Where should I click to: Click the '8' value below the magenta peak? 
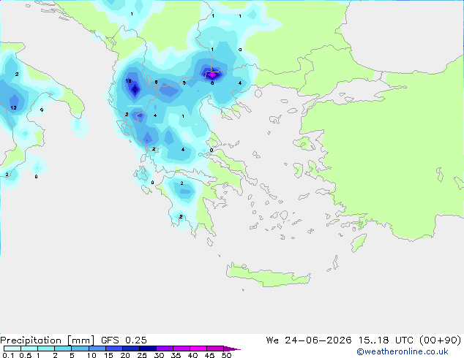coord(212,83)
